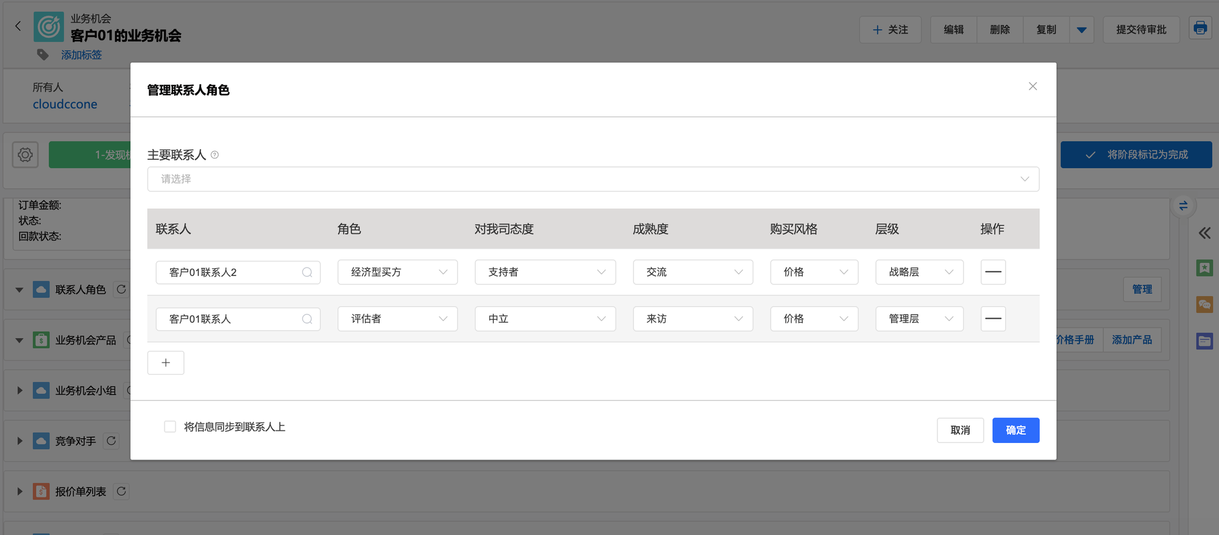Expand the 业务机会小组 section

[x=20, y=391]
